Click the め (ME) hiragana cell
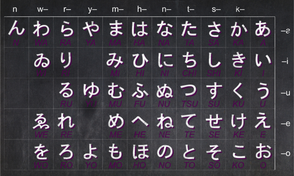The image size is (294, 176). (115, 124)
